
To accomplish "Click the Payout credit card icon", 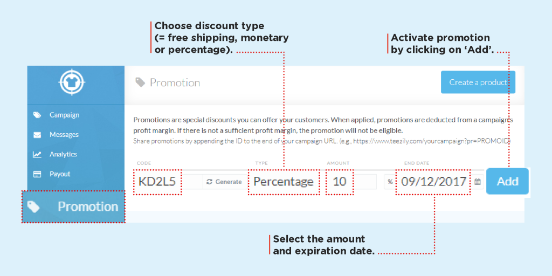I will pos(37,174).
